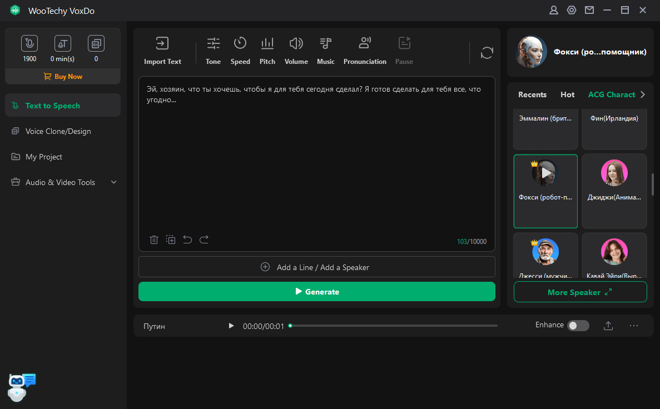Undo the last text edit
This screenshot has height=409, width=660.
coord(187,240)
